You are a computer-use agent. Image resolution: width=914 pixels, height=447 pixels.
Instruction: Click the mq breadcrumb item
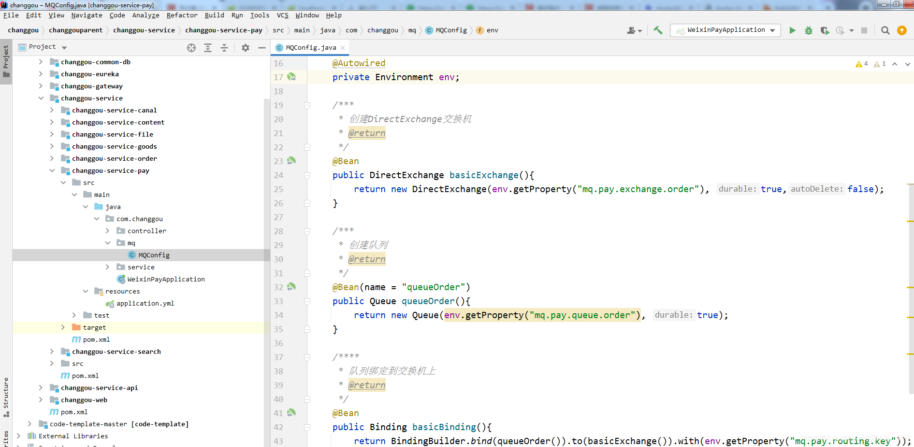coord(412,30)
